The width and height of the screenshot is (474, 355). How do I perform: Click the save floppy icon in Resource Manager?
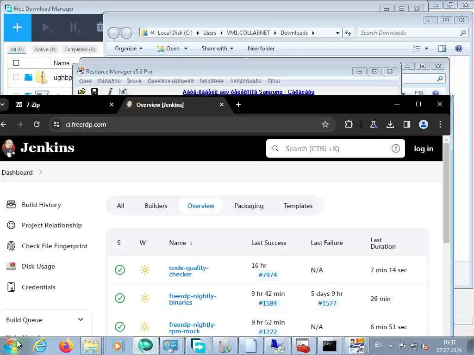click(94, 91)
